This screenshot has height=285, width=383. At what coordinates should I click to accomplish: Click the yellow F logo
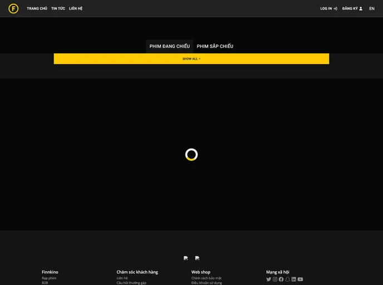(x=13, y=8)
